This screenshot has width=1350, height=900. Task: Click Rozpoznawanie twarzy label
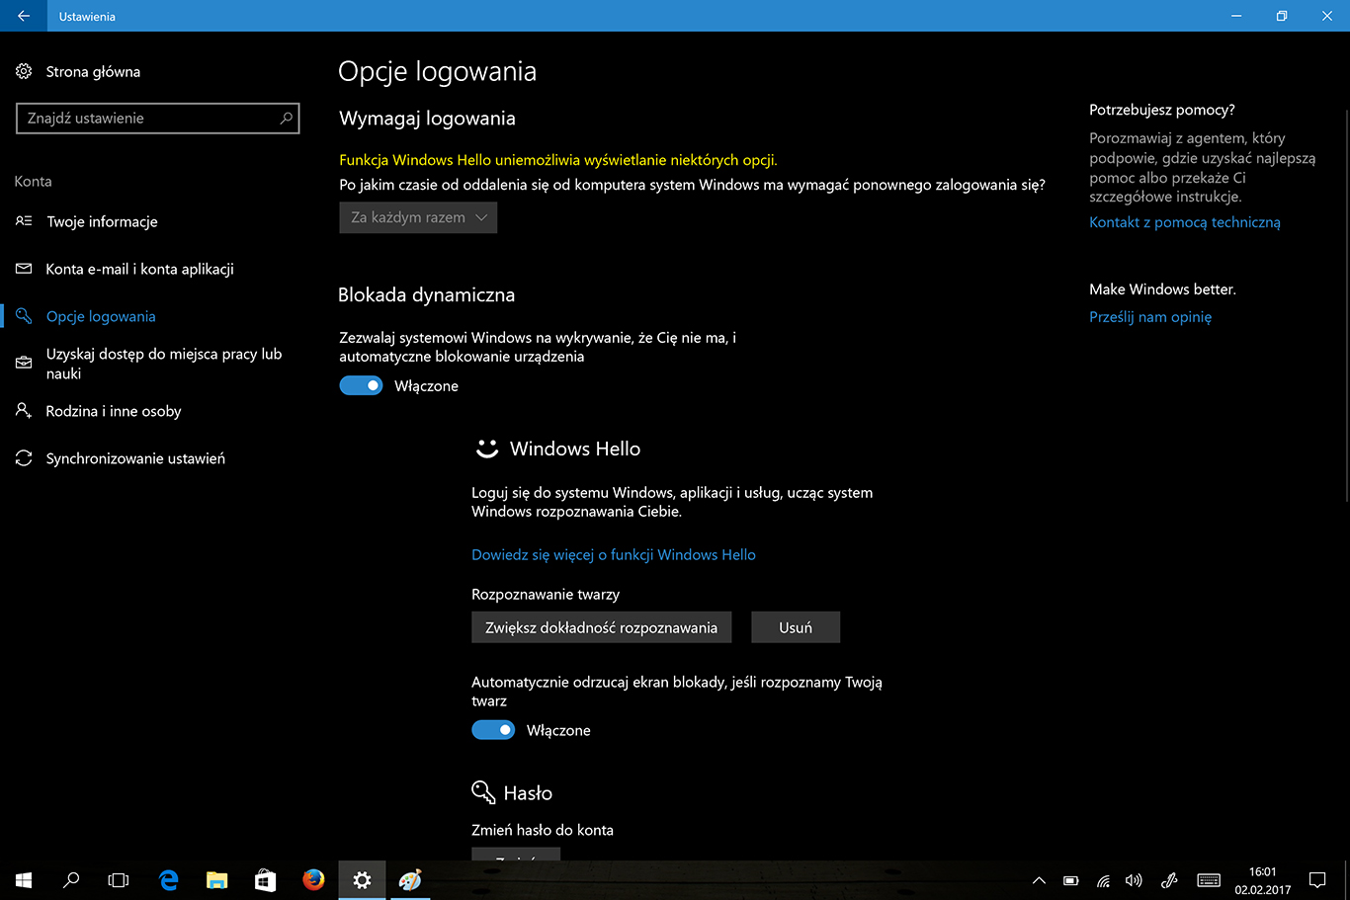[x=546, y=595]
